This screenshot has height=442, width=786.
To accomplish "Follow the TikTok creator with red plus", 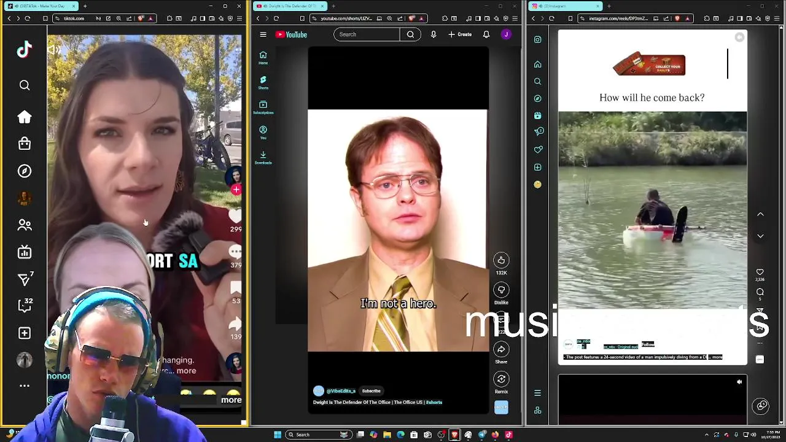I will (x=236, y=190).
